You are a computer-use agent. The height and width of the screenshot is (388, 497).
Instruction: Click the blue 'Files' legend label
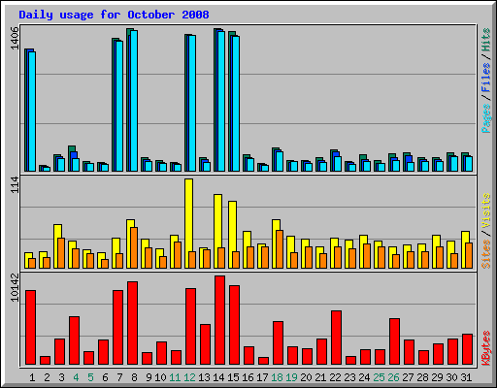[x=485, y=77]
